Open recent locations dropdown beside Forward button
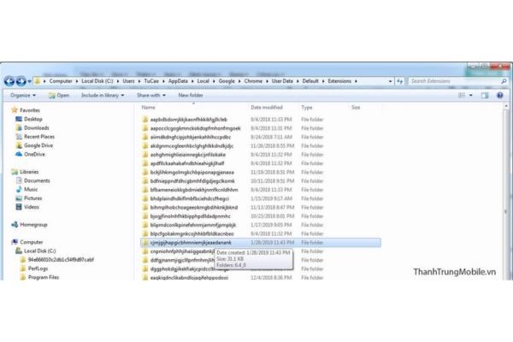The height and width of the screenshot is (342, 513). pyautogui.click(x=29, y=81)
